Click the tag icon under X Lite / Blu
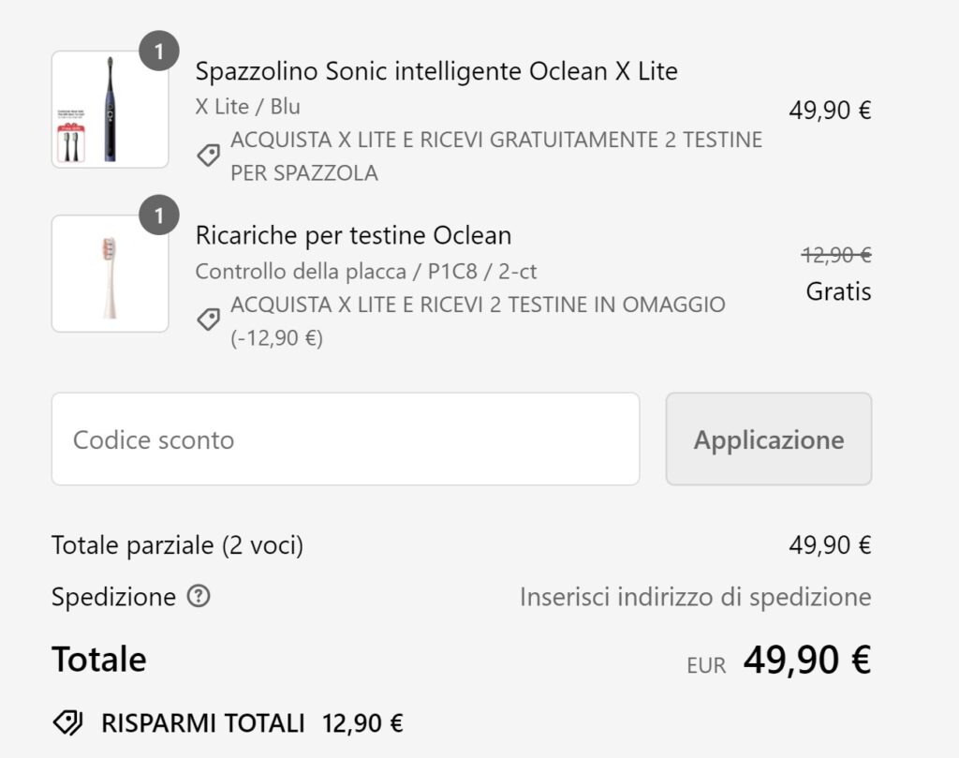The image size is (959, 758). (208, 156)
